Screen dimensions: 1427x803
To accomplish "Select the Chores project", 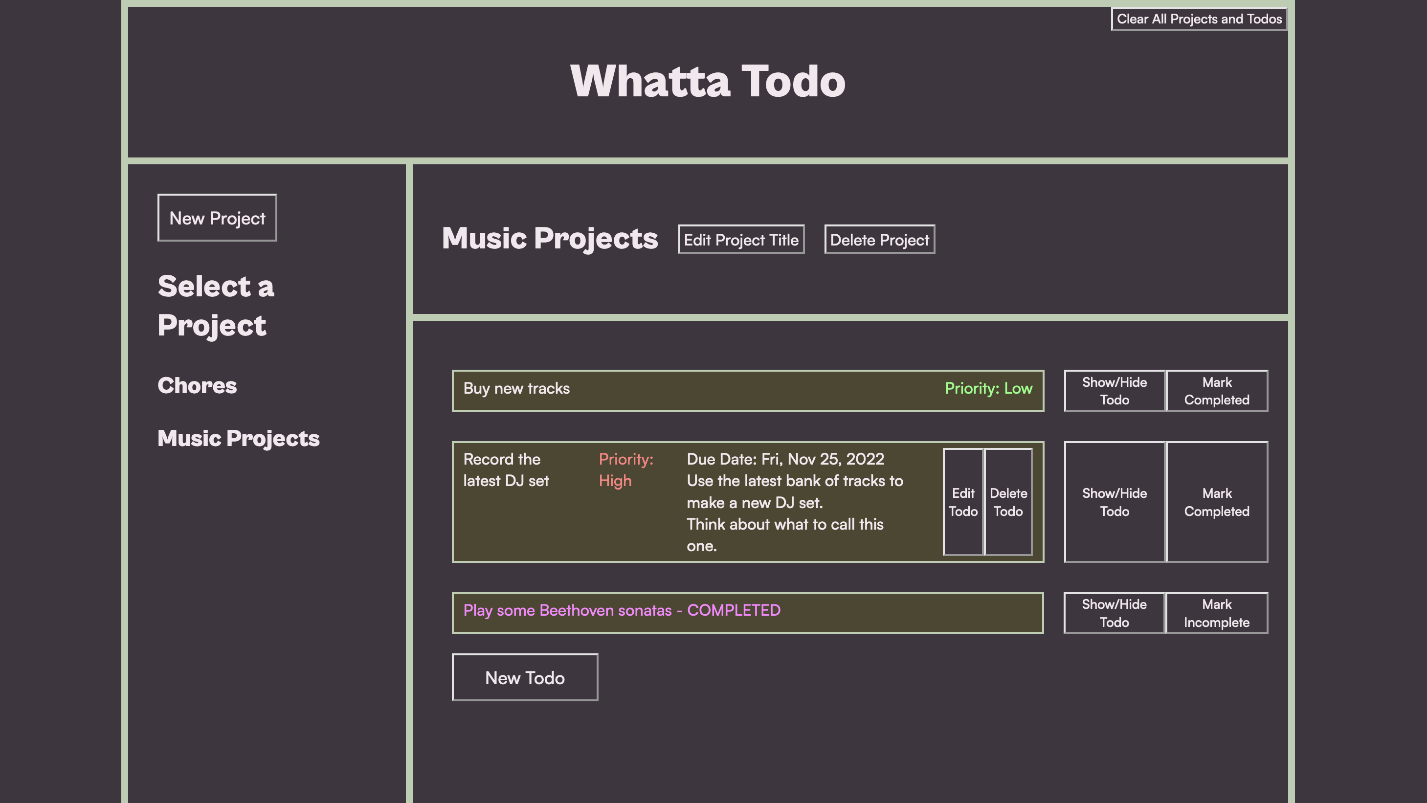I will 197,384.
